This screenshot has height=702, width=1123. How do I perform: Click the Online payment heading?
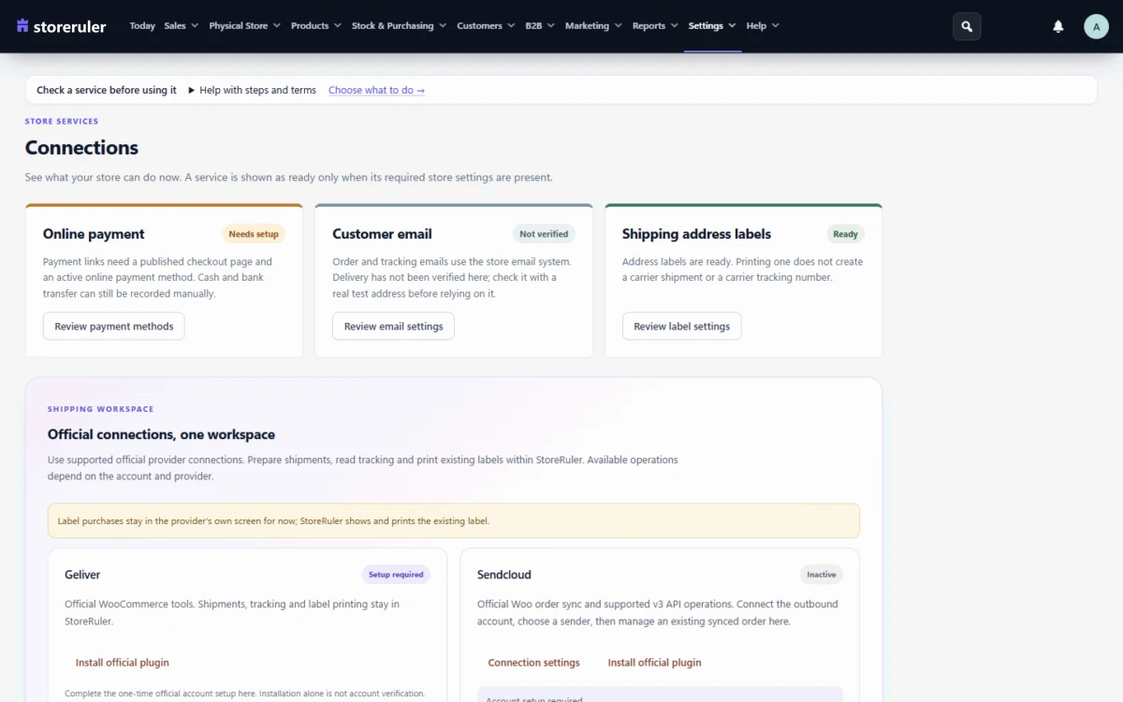(x=94, y=234)
